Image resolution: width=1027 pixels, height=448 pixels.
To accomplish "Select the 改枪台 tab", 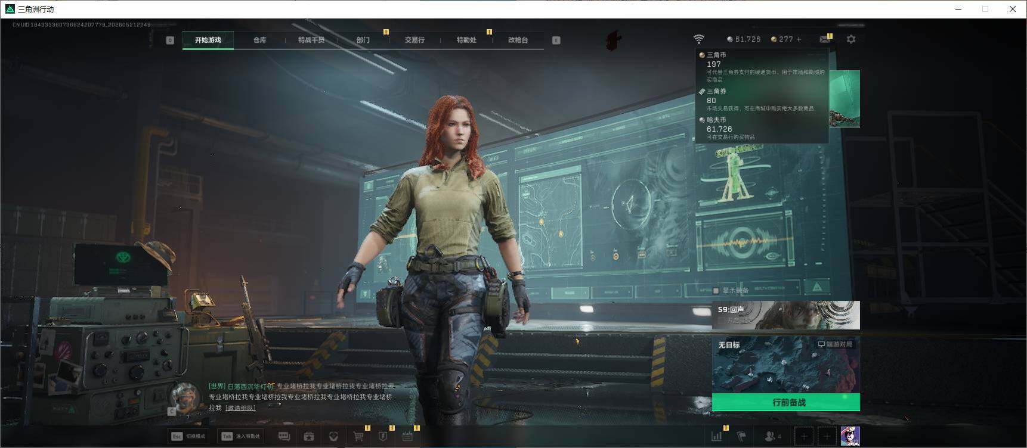I will click(x=518, y=40).
